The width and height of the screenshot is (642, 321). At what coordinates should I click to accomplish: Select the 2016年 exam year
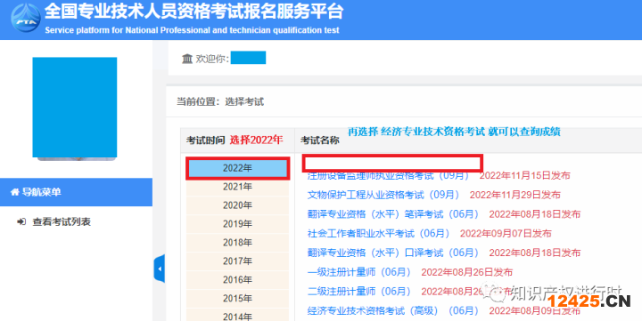coord(237,280)
